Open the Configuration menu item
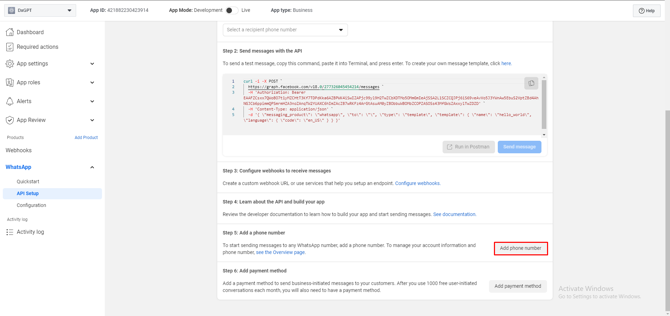 [x=31, y=205]
